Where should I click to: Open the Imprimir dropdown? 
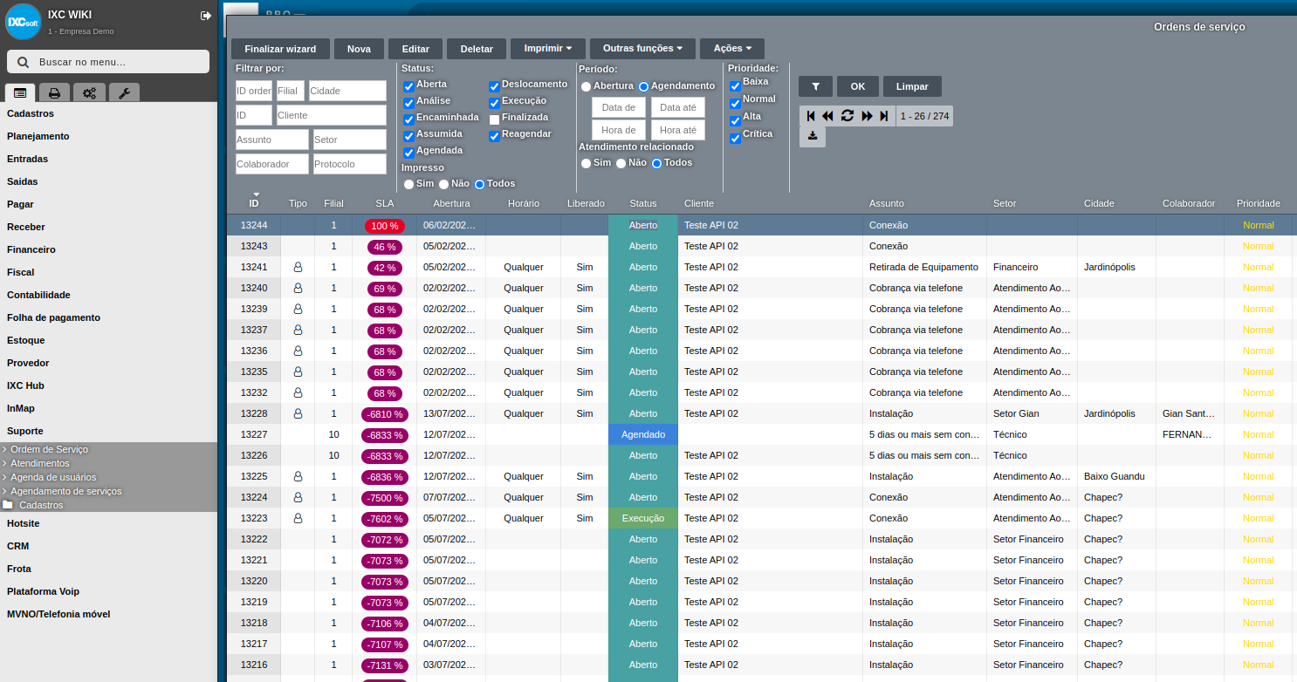[x=548, y=49]
